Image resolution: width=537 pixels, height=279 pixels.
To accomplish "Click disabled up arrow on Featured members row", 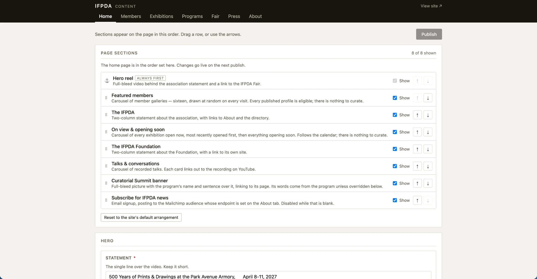I will pos(417,98).
